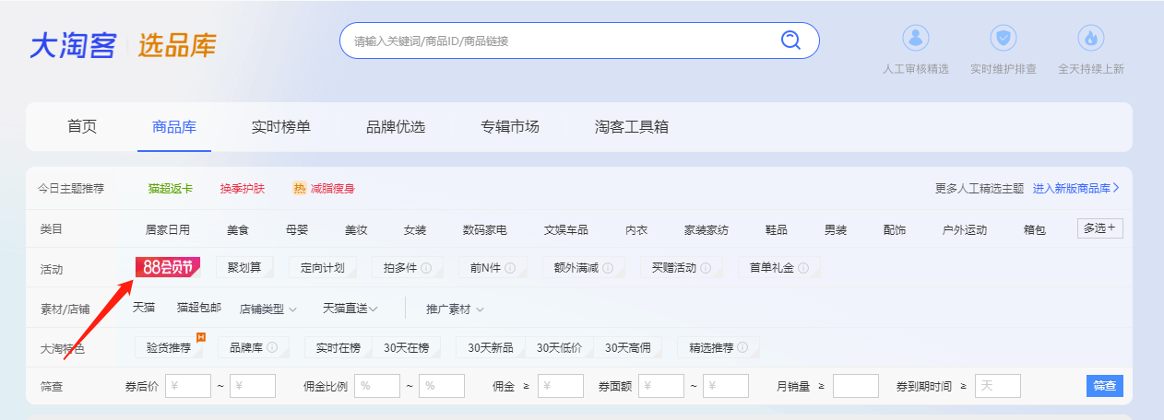Toggle the 聚划算 activity filter
This screenshot has height=420, width=1164.
tap(244, 268)
